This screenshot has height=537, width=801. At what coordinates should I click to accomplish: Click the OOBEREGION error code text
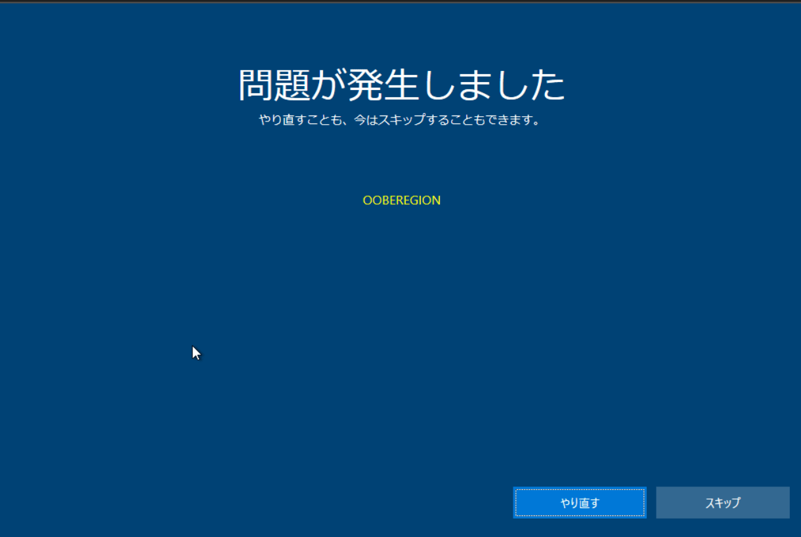pyautogui.click(x=401, y=200)
